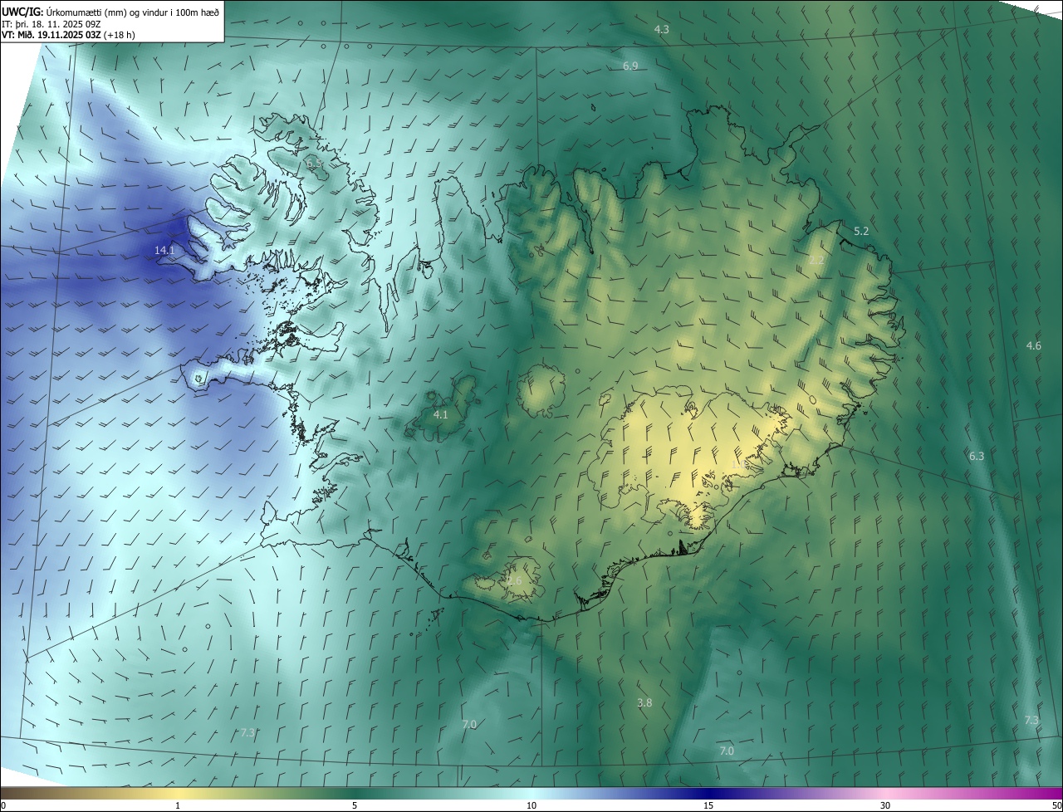Image resolution: width=1063 pixels, height=812 pixels.
Task: Click the 6.9 value label
Action: tap(630, 66)
